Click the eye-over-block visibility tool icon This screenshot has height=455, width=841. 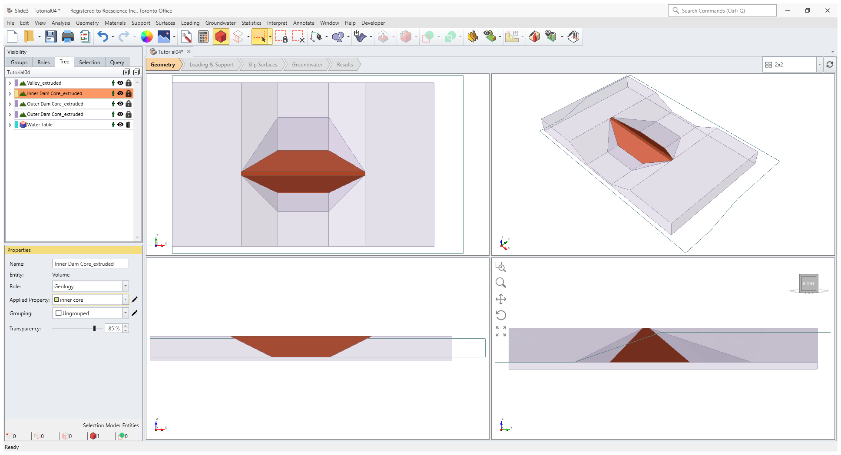pyautogui.click(x=490, y=37)
